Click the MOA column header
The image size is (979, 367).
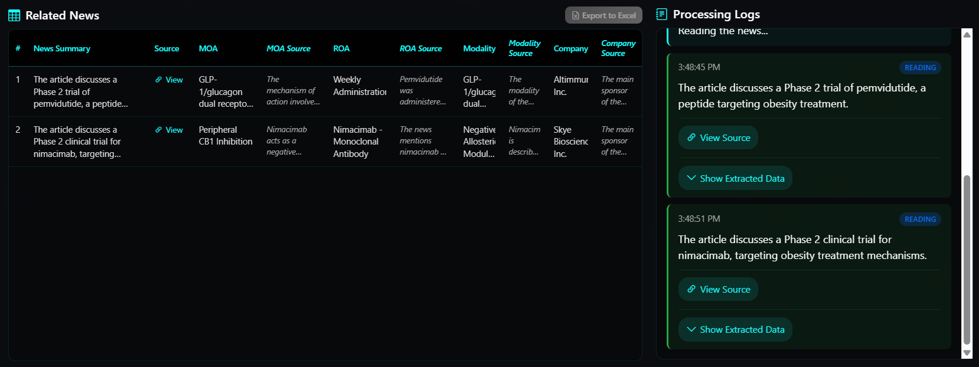[x=208, y=48]
